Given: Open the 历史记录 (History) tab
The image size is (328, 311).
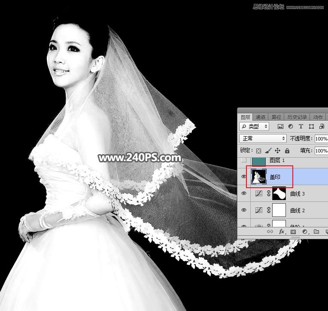Looking at the screenshot, I should pyautogui.click(x=297, y=117).
